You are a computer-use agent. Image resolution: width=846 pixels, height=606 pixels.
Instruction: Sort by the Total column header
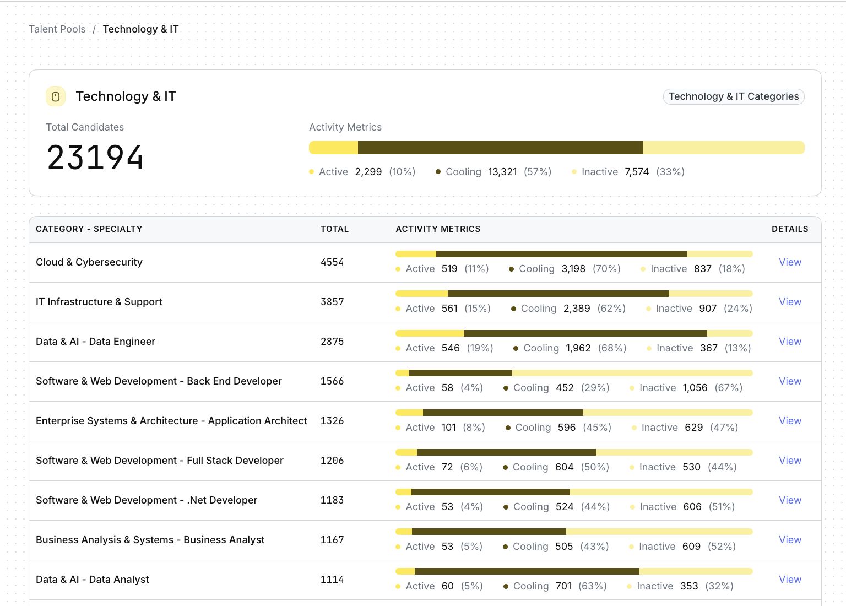[334, 229]
